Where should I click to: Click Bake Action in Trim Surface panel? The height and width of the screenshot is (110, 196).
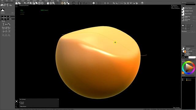[23, 107]
